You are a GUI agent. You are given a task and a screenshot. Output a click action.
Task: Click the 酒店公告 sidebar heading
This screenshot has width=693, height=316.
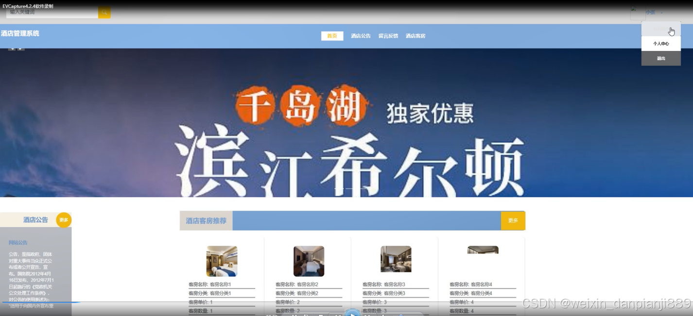pos(35,220)
